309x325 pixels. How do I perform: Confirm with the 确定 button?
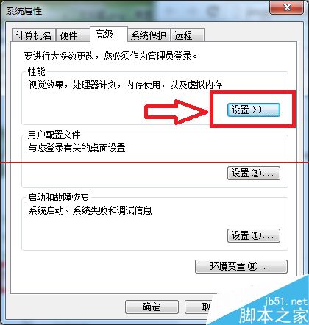tap(152, 307)
